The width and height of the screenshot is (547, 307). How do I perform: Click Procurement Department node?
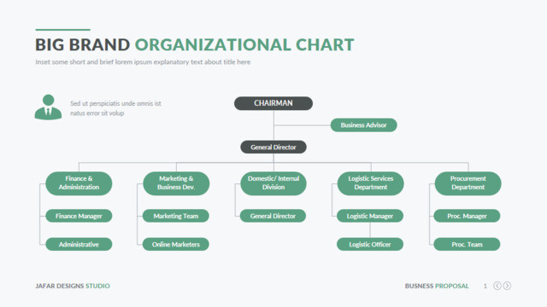[x=468, y=183]
